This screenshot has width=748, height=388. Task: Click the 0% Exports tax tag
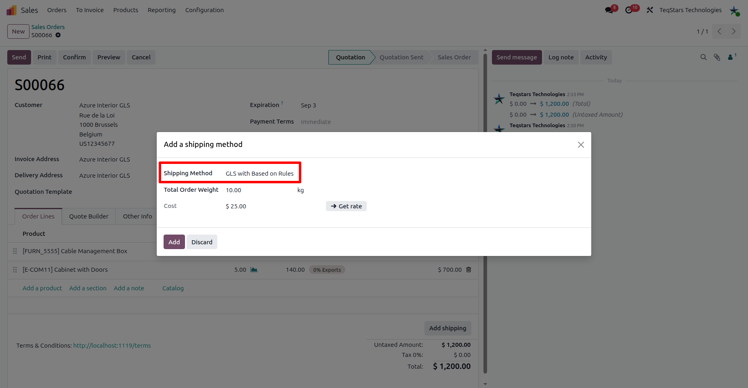click(327, 270)
